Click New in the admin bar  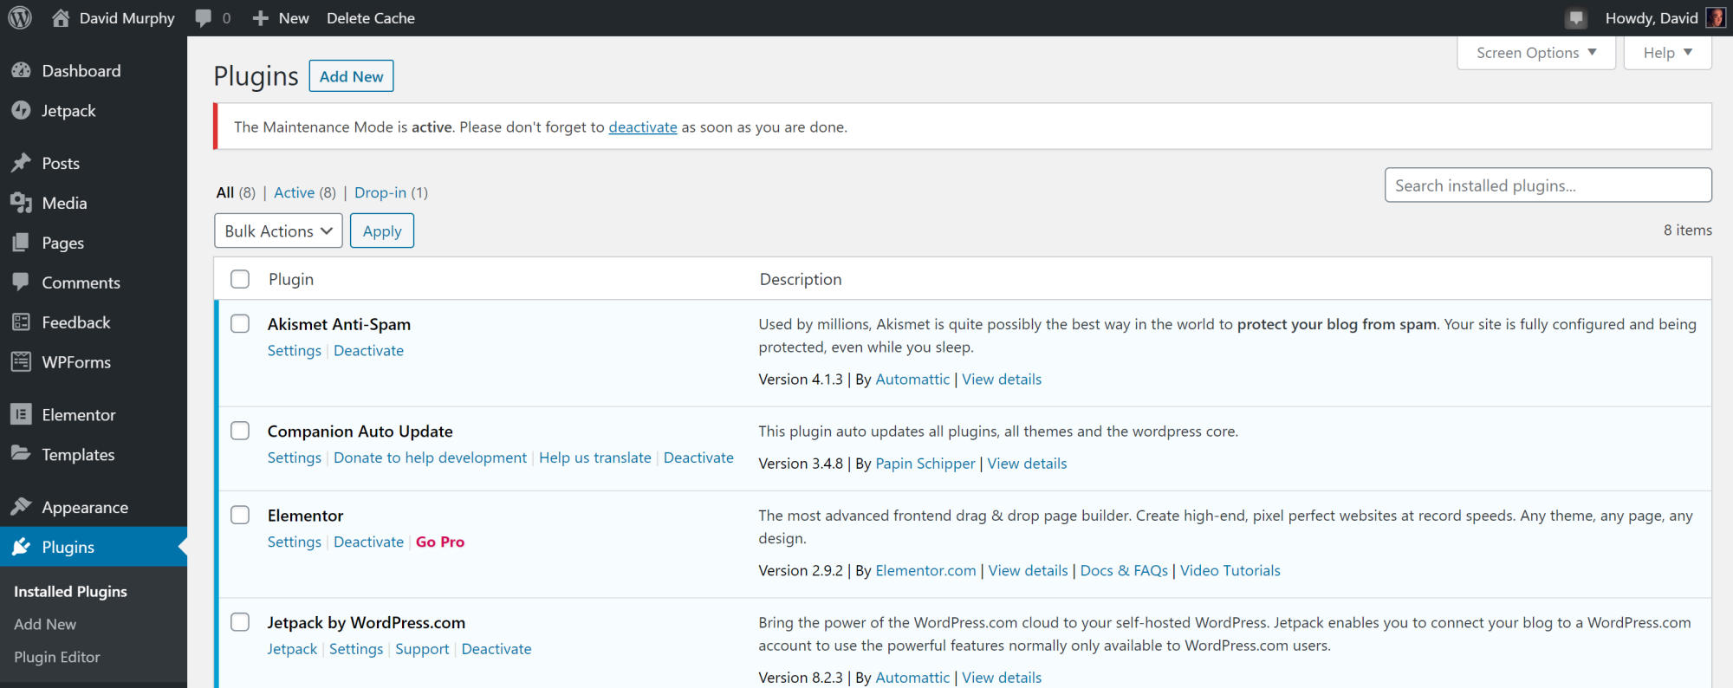tap(294, 18)
